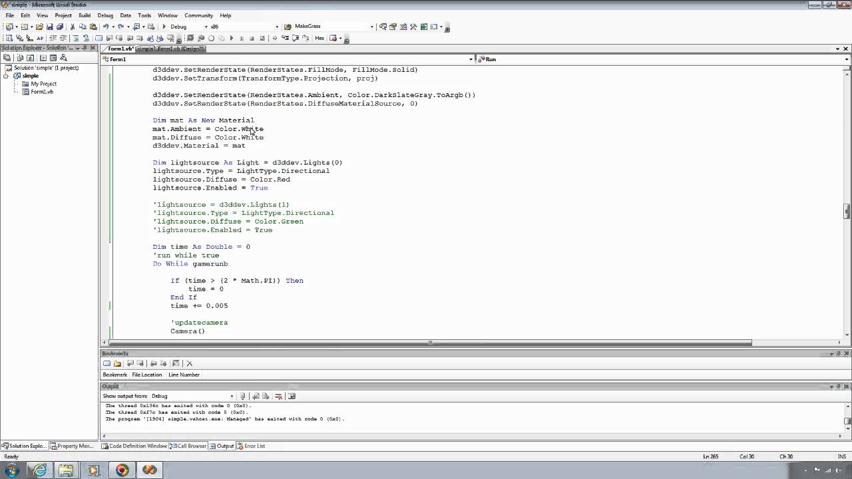Open the Toolbox using the wrench icon

413,27
